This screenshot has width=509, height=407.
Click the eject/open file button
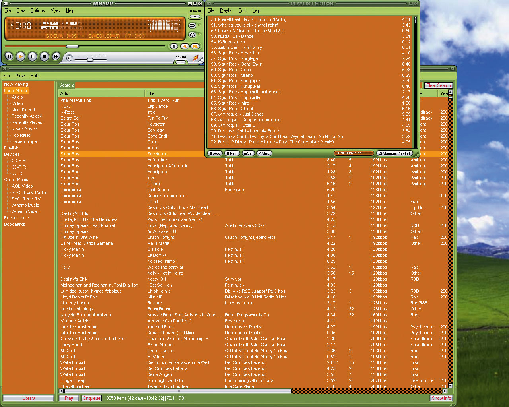click(174, 47)
